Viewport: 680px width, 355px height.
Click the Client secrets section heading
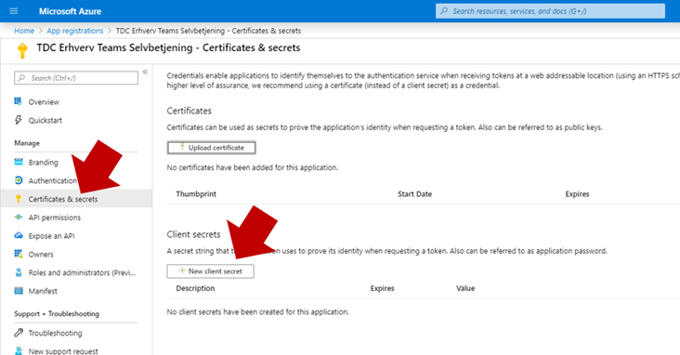pyautogui.click(x=193, y=234)
